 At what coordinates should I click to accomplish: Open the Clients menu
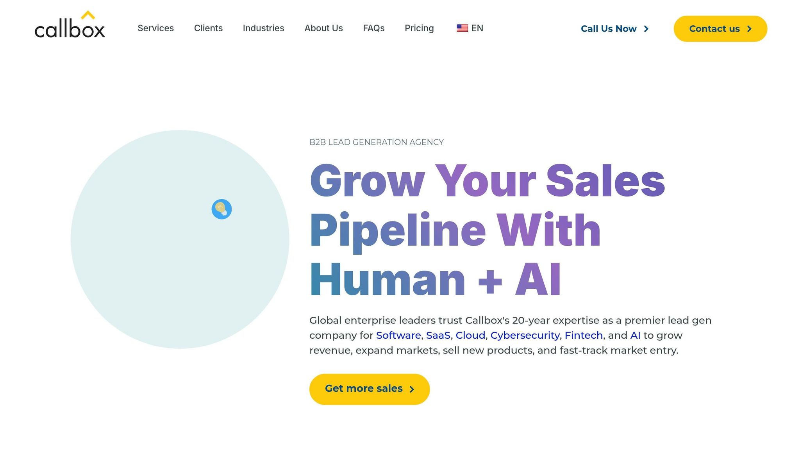coord(208,28)
